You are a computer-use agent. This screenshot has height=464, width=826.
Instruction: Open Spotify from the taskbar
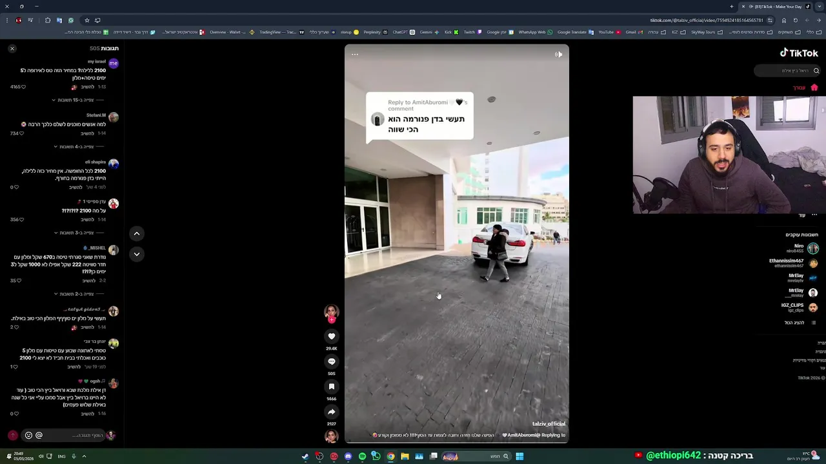coord(362,456)
